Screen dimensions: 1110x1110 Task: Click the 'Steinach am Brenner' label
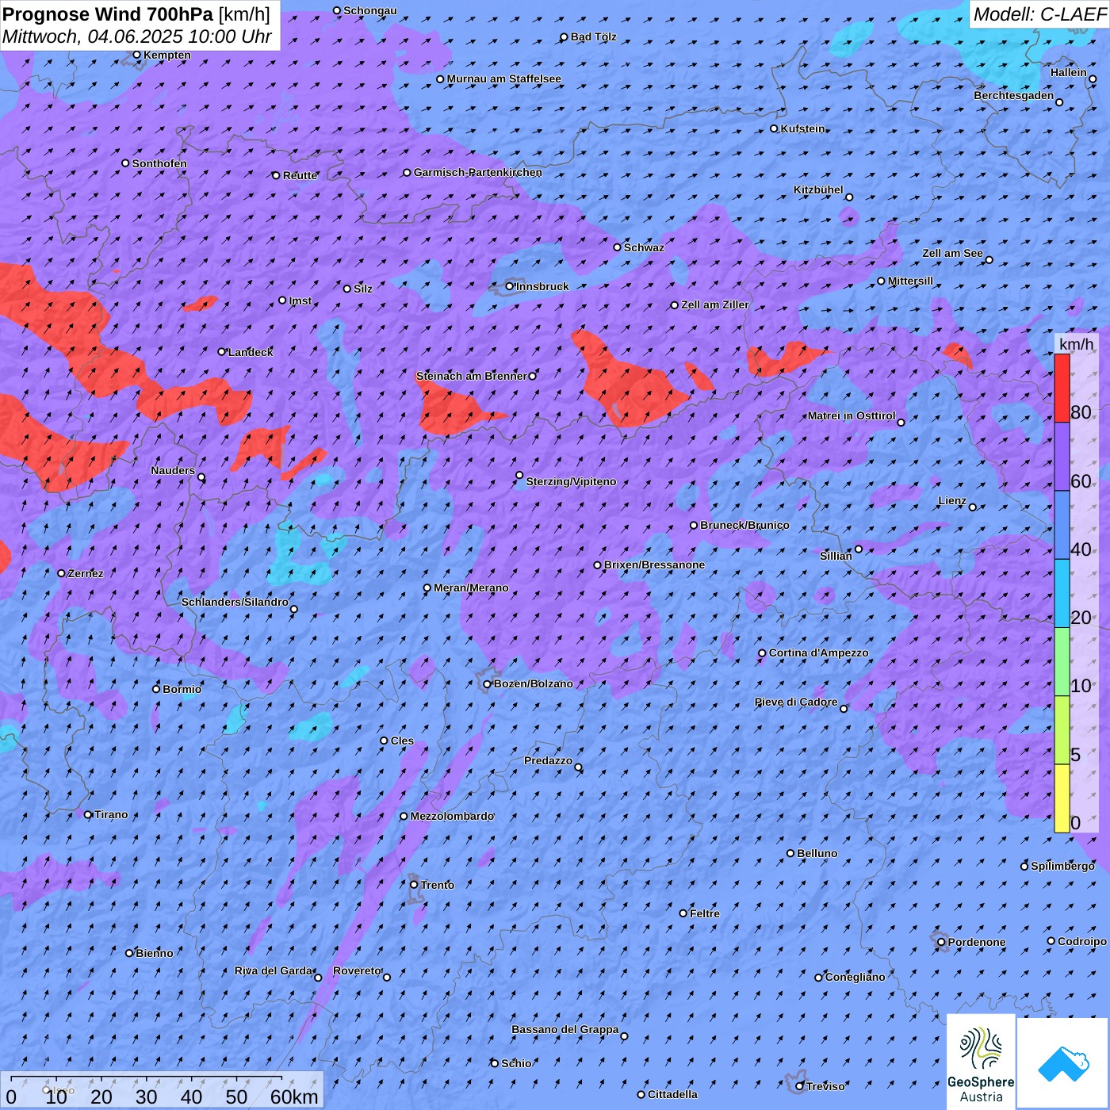[472, 376]
